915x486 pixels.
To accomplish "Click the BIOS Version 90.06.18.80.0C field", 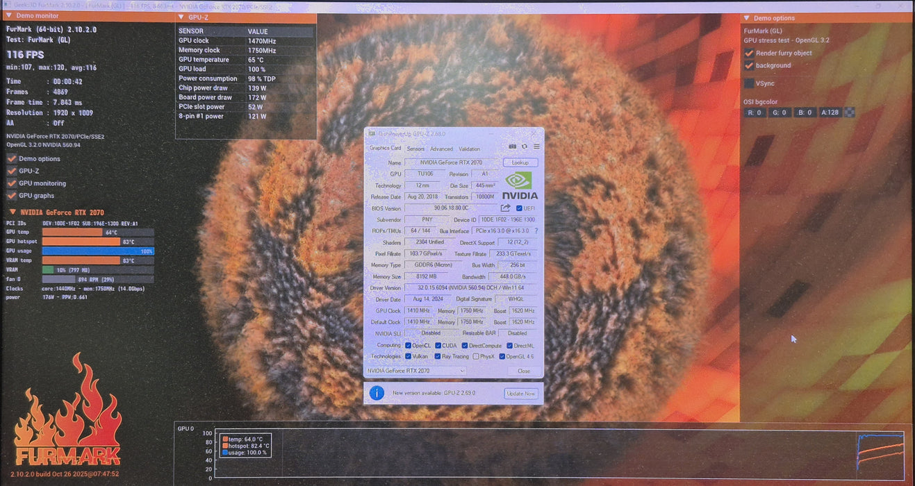I will point(451,208).
